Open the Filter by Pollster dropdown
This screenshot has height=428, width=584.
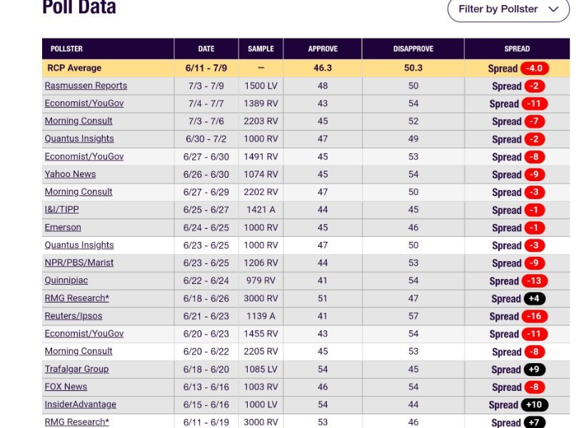[x=508, y=9]
